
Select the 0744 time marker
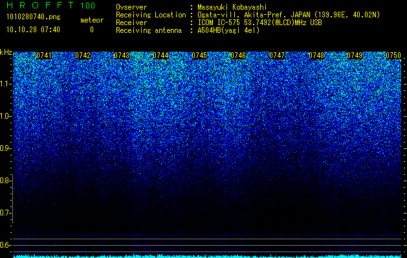pyautogui.click(x=160, y=55)
